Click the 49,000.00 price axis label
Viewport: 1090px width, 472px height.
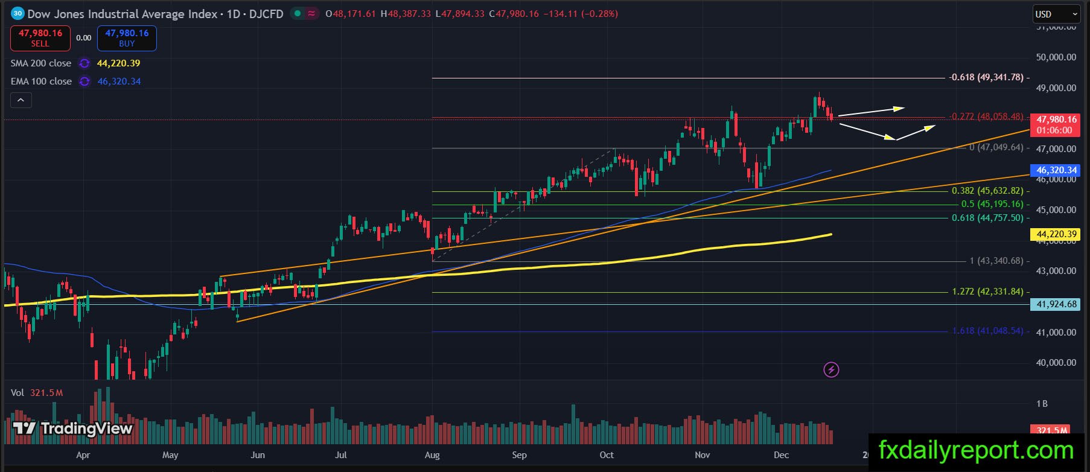[1056, 88]
